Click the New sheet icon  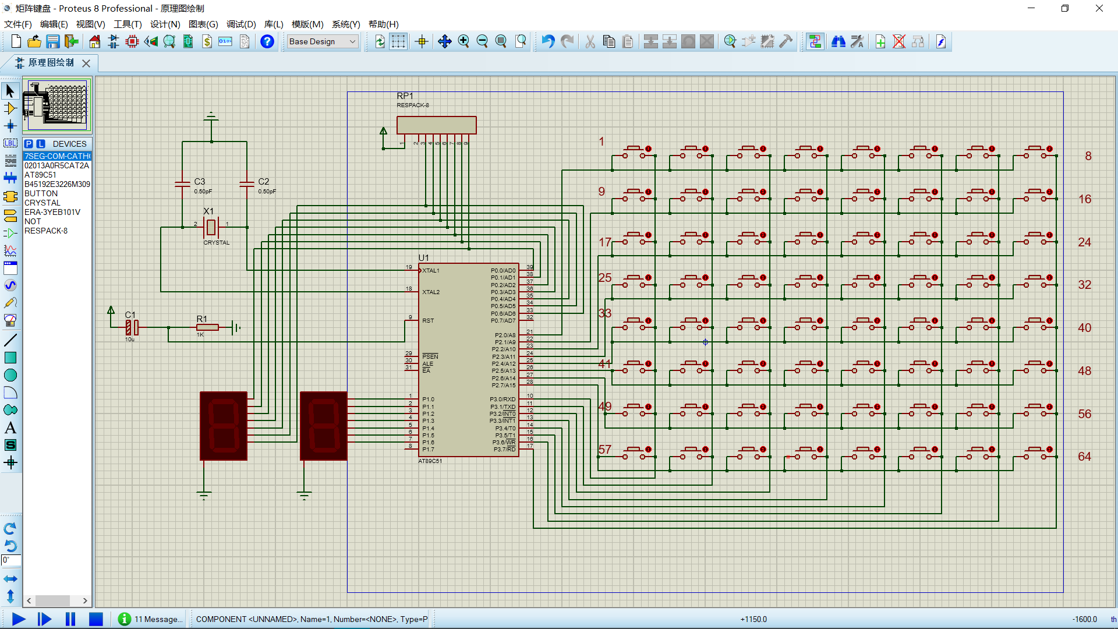[x=880, y=41]
